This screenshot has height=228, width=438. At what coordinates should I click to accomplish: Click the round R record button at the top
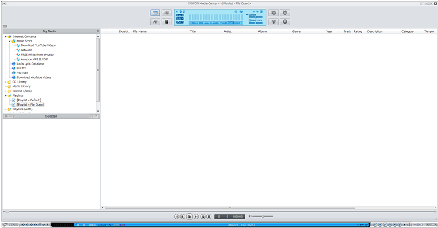click(x=285, y=21)
